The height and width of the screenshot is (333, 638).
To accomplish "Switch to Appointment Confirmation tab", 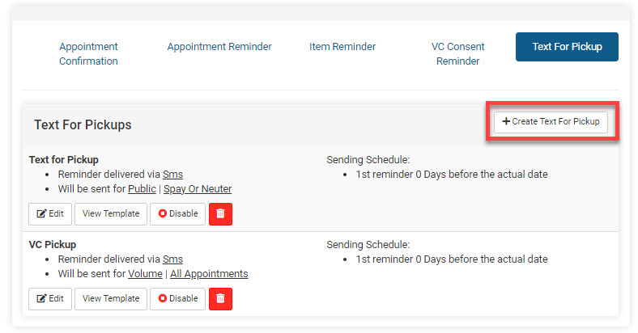I will click(88, 54).
